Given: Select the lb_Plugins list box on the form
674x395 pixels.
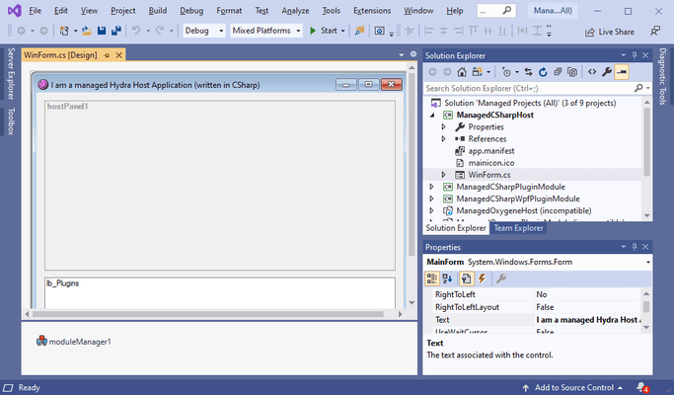Looking at the screenshot, I should click(220, 293).
